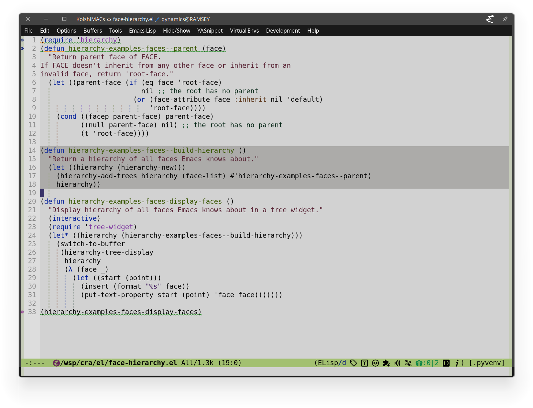This screenshot has height=408, width=533.
Task: Click the "%s" format string on line 30
Action: click(x=153, y=286)
